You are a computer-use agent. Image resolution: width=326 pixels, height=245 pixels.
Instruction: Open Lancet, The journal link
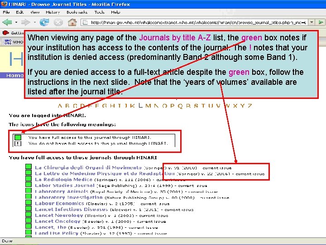tap(51, 227)
